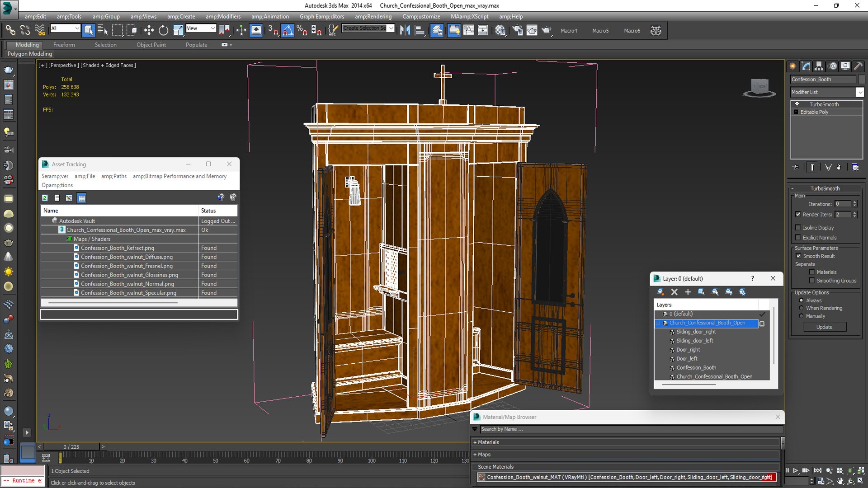Select Confession_Booth_walnut_MAT scene material

626,477
